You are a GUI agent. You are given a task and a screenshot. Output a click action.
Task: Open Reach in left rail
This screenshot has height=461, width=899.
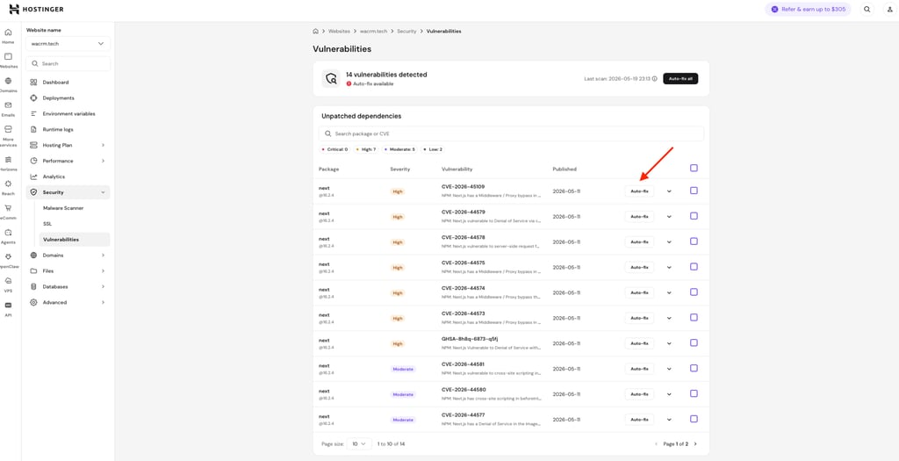(x=8, y=188)
